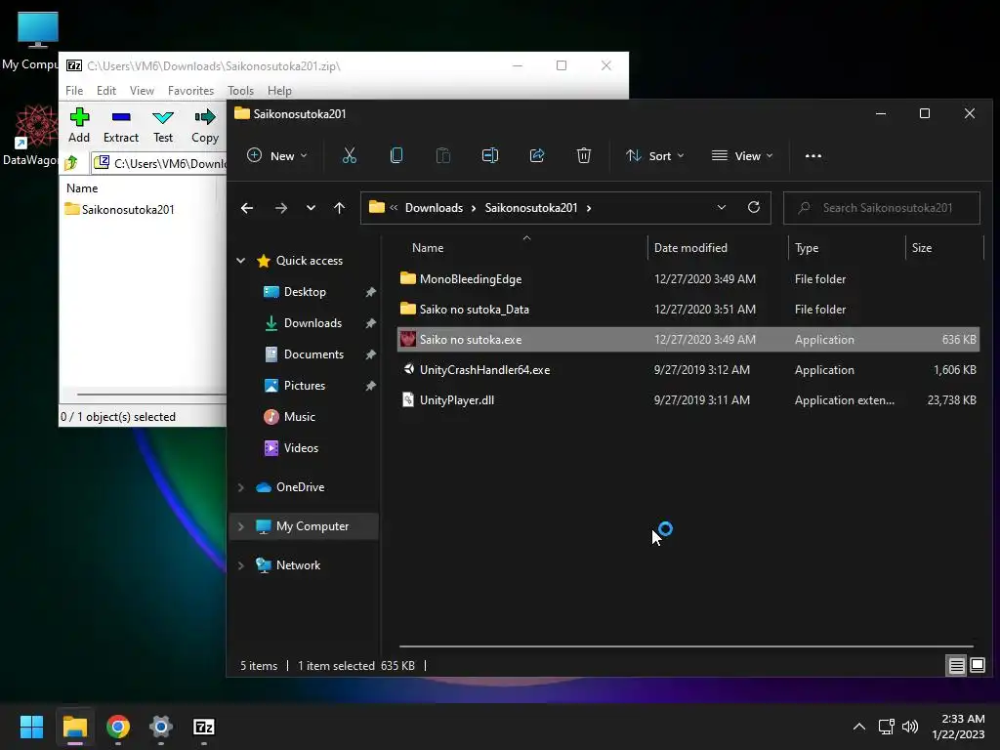Click the volume speaker tray icon
Image resolution: width=1000 pixels, height=750 pixels.
coord(910,727)
